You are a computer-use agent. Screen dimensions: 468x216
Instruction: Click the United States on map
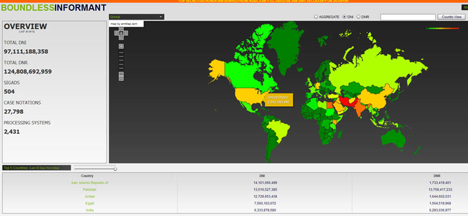(x=249, y=96)
